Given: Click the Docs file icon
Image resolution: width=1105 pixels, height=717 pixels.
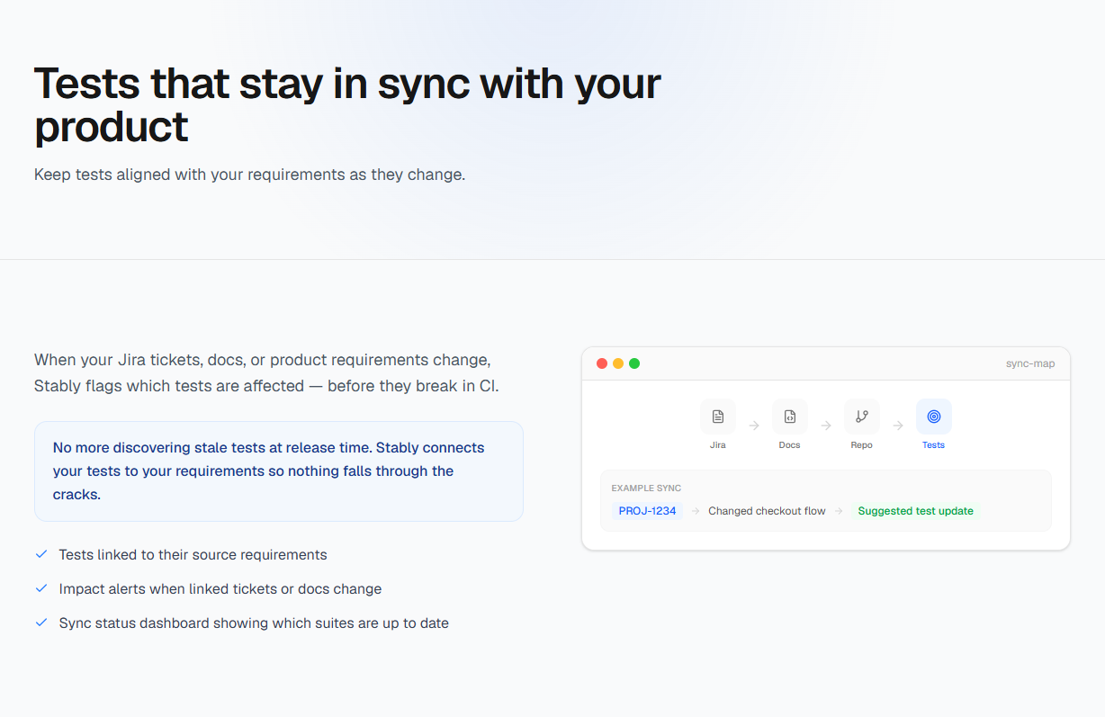Looking at the screenshot, I should coord(789,417).
